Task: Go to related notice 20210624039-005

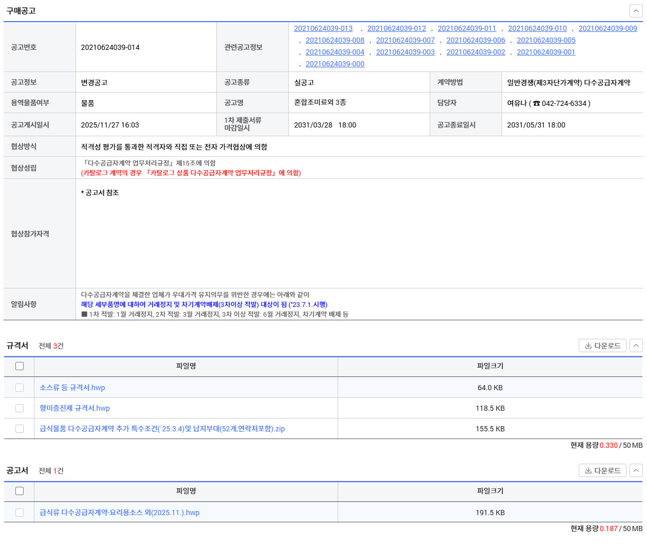Action: [x=546, y=40]
